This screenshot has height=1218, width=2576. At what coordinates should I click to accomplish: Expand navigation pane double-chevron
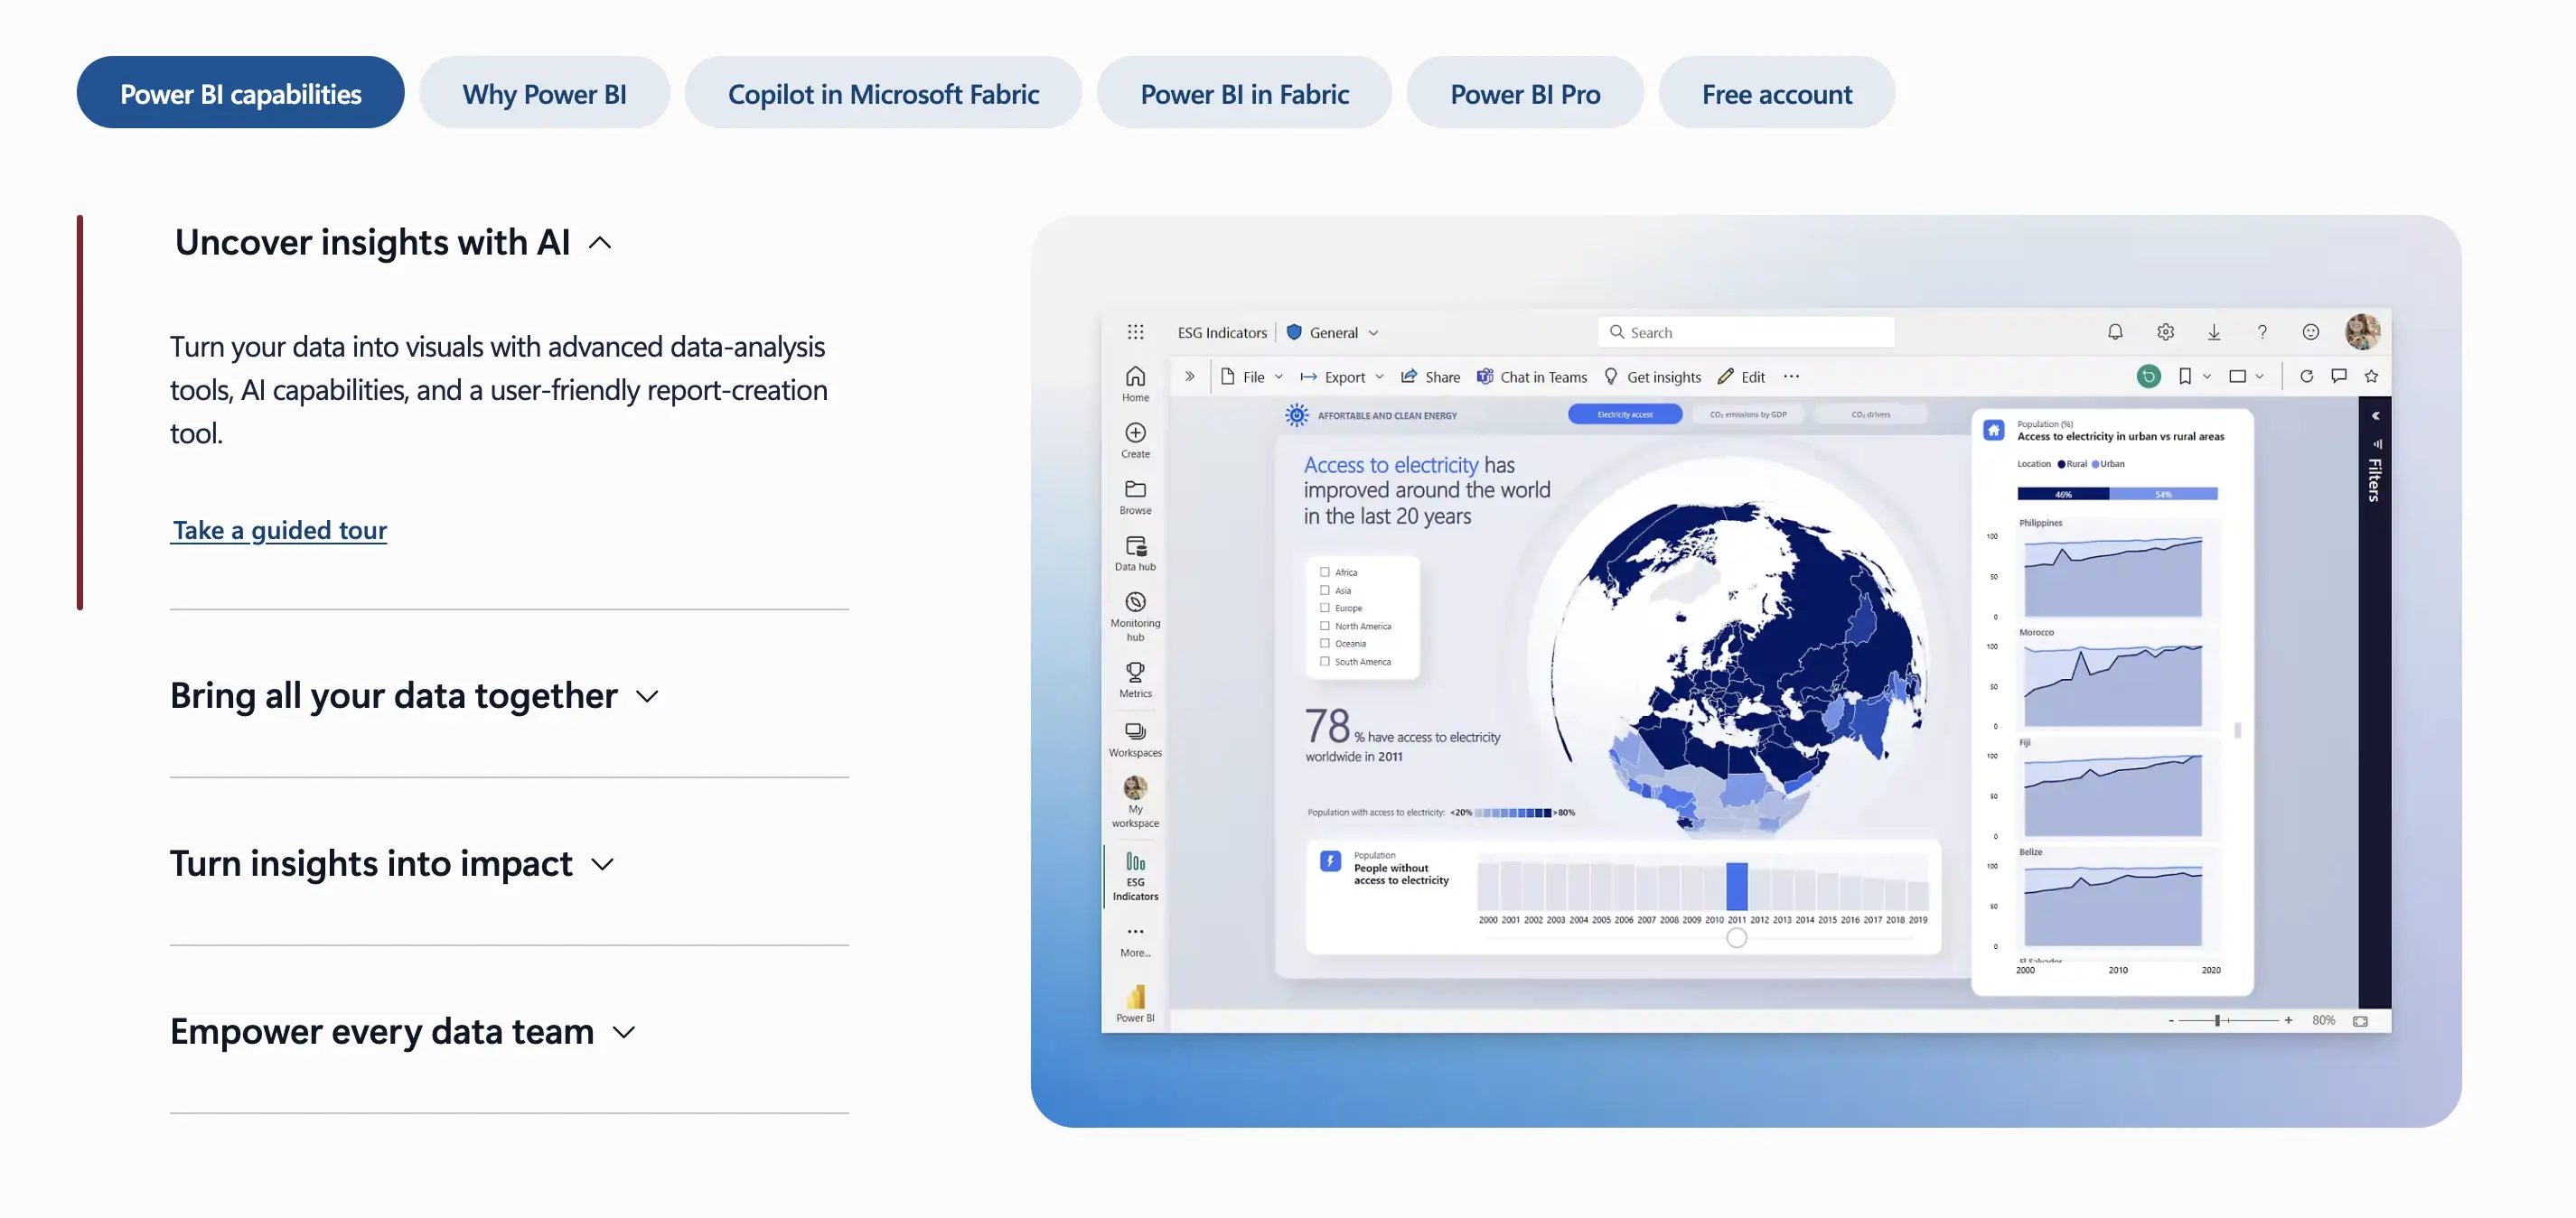(x=1190, y=377)
